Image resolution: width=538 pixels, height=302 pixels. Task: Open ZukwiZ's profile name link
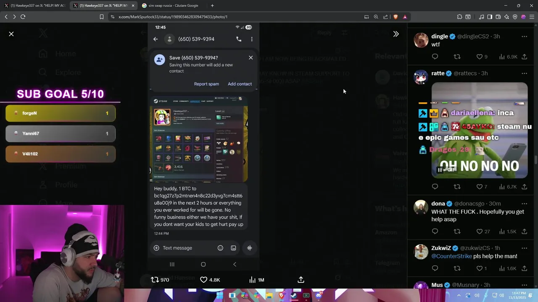click(442, 248)
